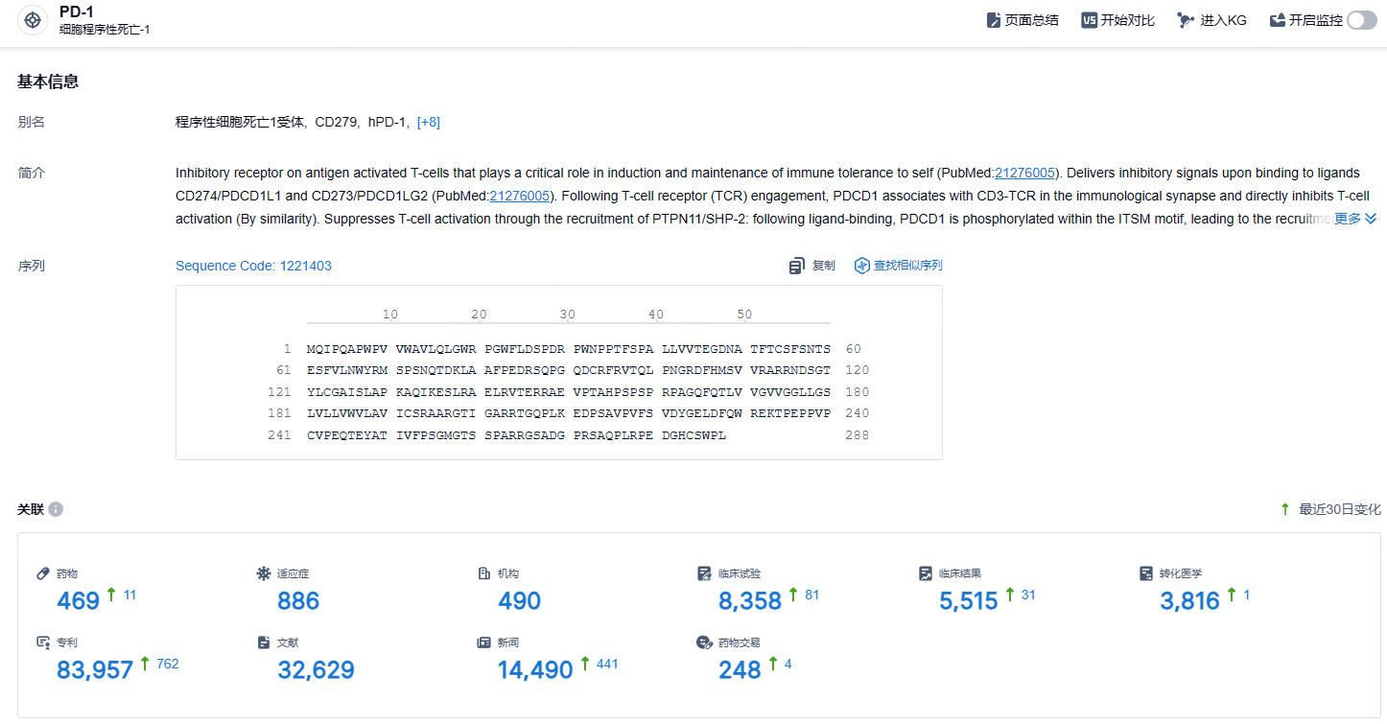Open the 469 drugs count
Viewport: 1387px width, 724px height.
[x=78, y=601]
